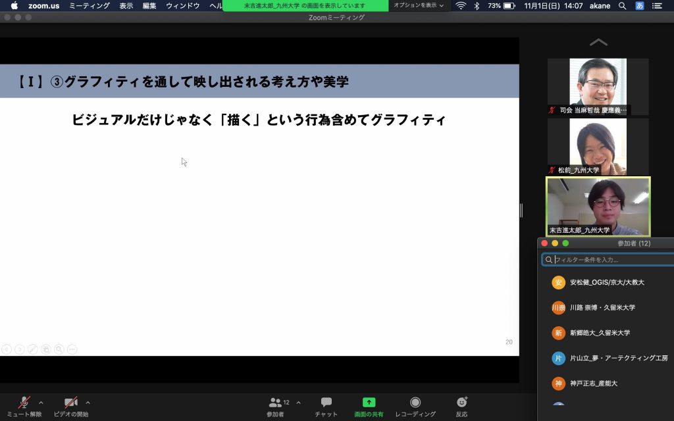Open the ミーティング menu in menu bar

90,5
